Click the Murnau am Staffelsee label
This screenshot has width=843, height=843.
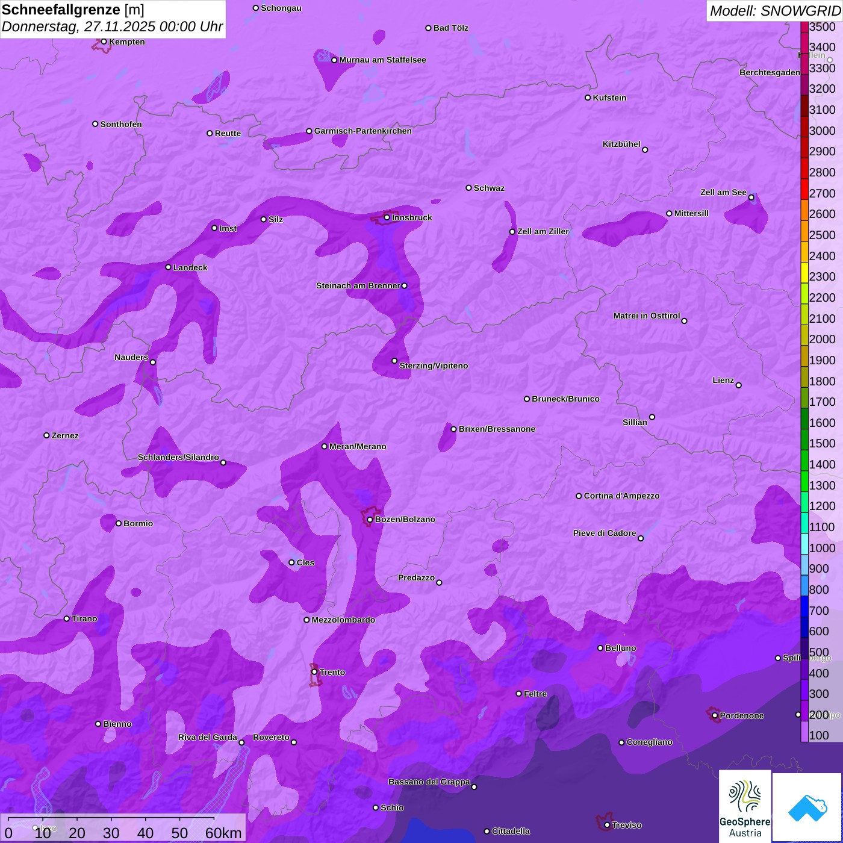tap(382, 60)
